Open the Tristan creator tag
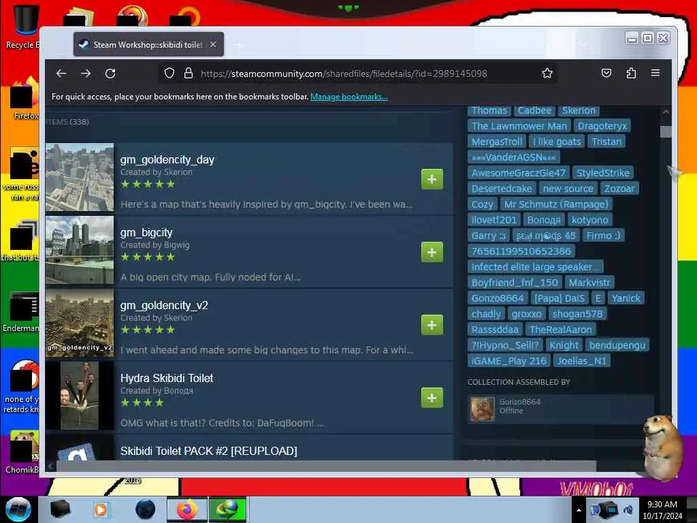 606,142
